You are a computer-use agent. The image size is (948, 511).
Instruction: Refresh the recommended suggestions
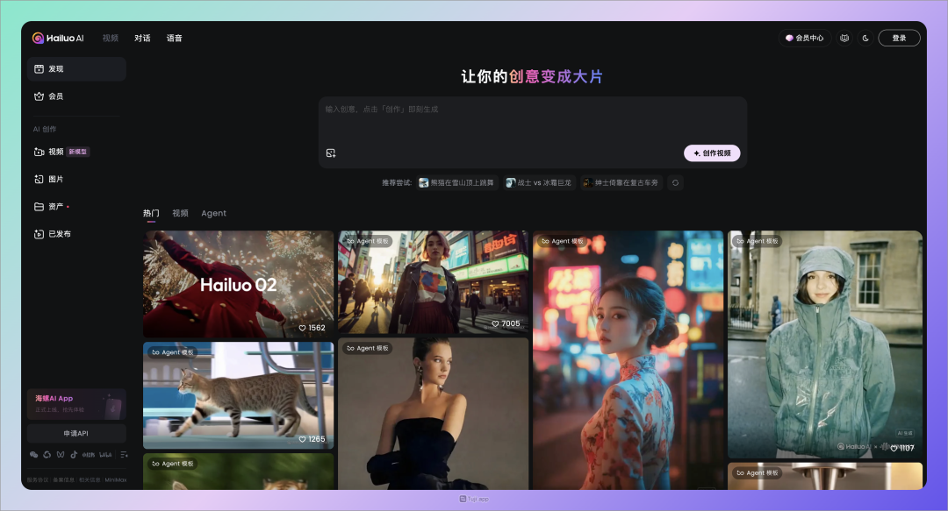click(675, 182)
